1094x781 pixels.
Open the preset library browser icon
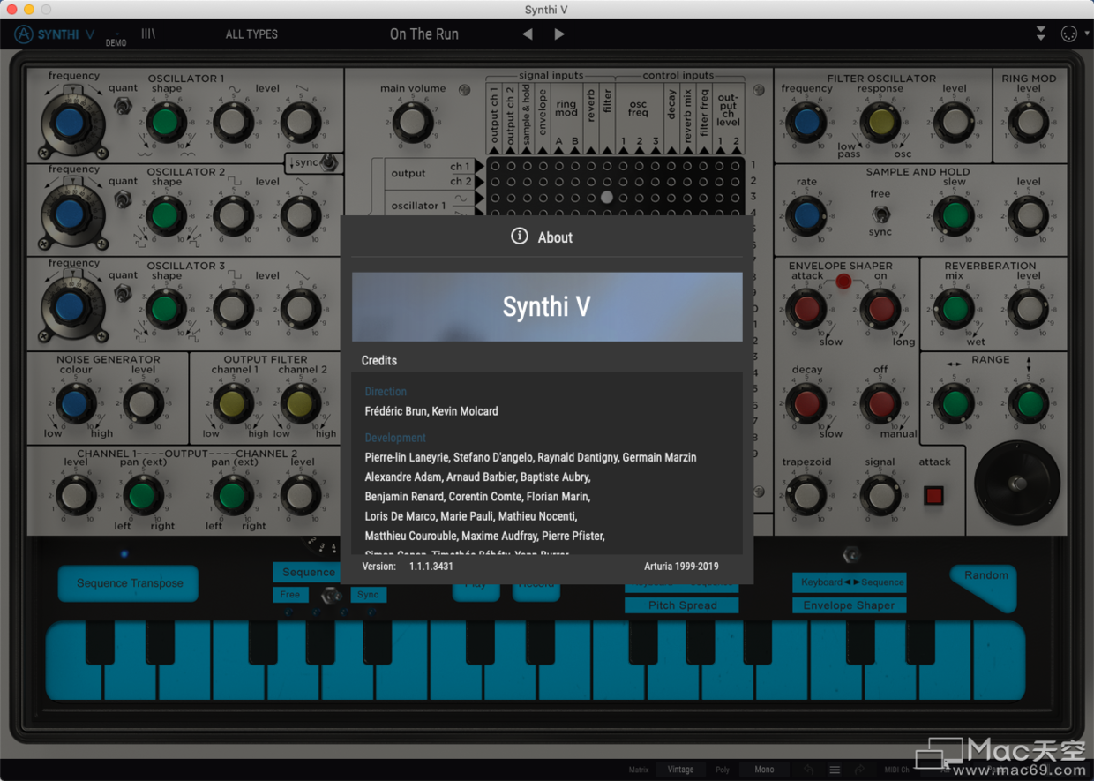(148, 34)
